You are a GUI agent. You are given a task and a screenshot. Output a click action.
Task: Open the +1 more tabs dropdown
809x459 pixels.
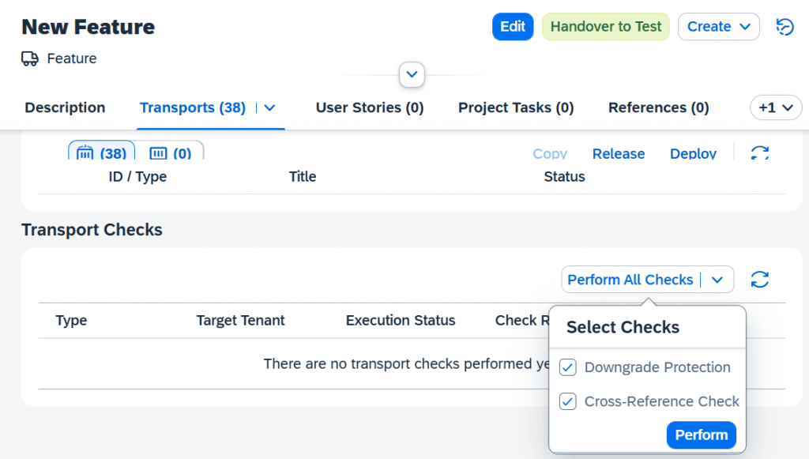776,107
